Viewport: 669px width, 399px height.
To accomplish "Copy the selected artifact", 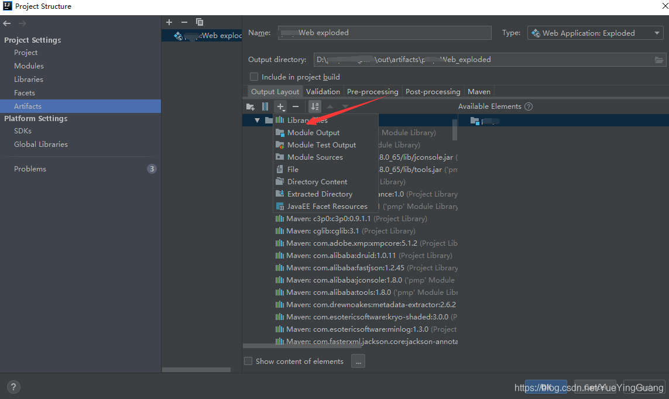I will pyautogui.click(x=199, y=22).
